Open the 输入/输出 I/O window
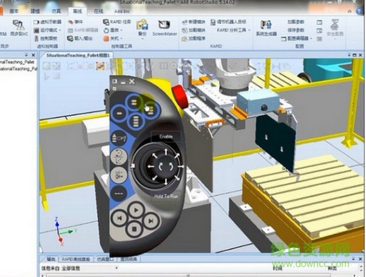 (x=80, y=38)
